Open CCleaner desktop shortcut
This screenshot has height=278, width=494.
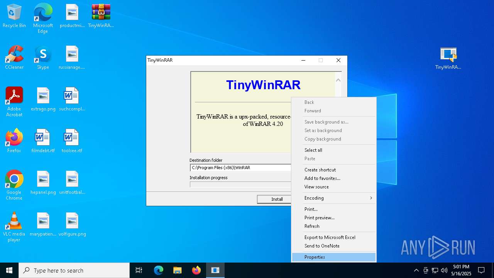[x=14, y=58]
